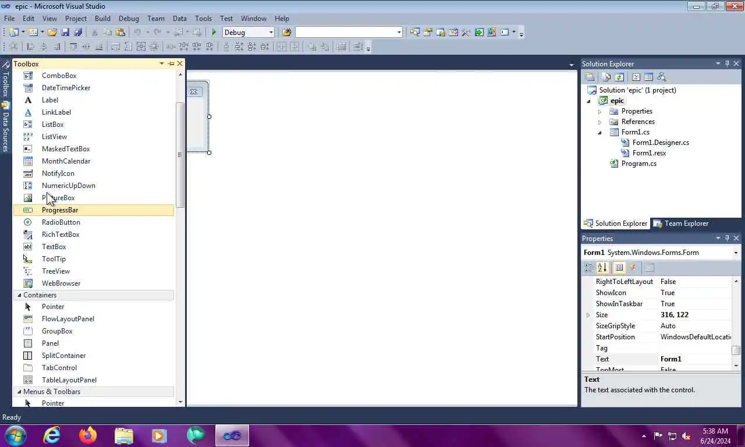The width and height of the screenshot is (745, 447).
Task: Collapse the Form1.cs node in Solution Explorer
Action: point(599,133)
